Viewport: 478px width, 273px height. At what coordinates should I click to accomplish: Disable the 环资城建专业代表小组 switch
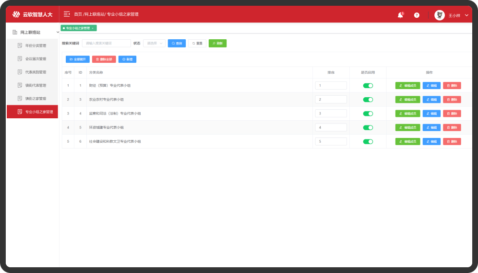(368, 128)
